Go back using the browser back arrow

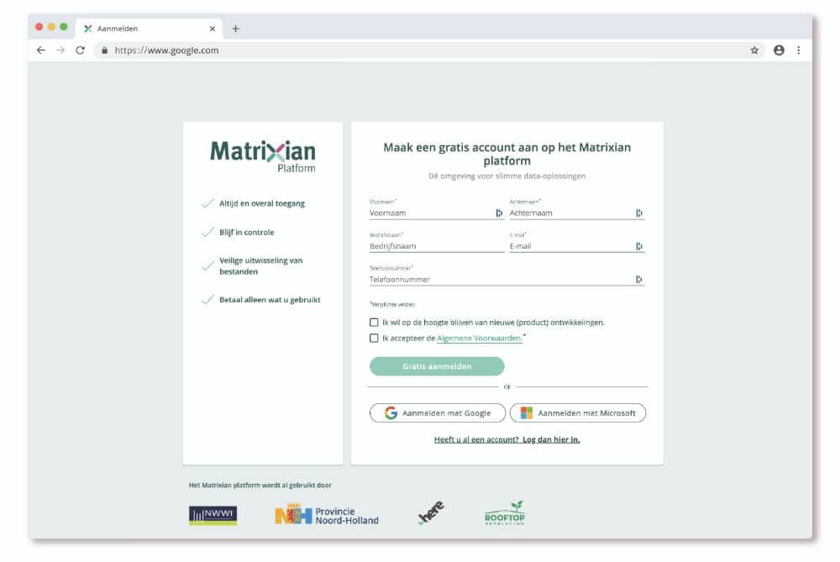pyautogui.click(x=41, y=50)
